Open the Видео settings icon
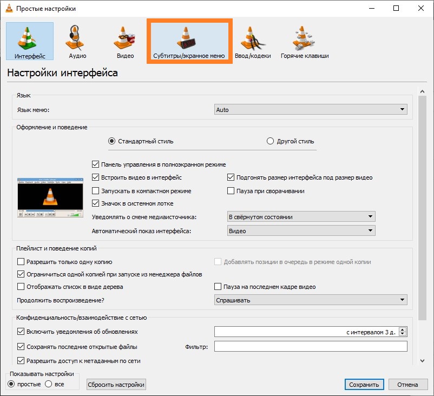 [125, 38]
